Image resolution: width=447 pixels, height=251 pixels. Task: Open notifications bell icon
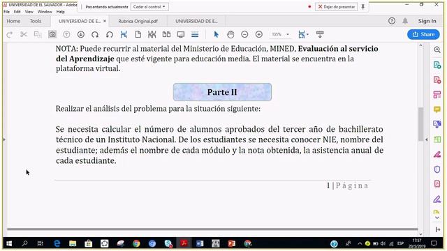pyautogui.click(x=405, y=21)
